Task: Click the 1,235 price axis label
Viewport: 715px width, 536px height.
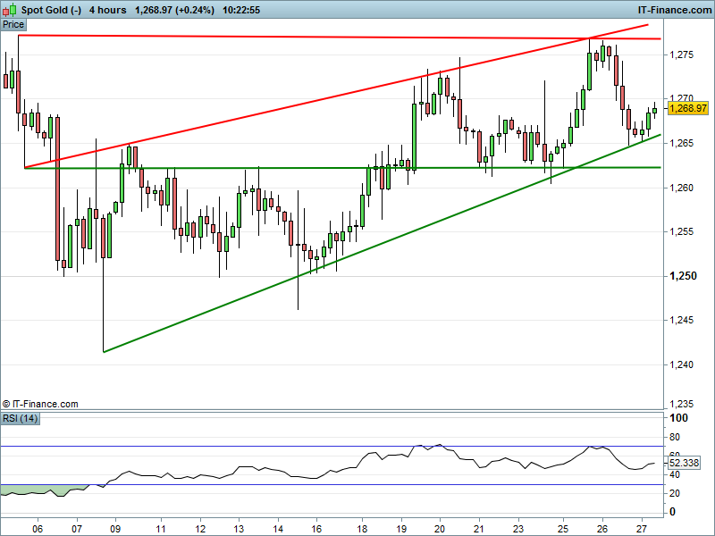Action: pyautogui.click(x=681, y=405)
